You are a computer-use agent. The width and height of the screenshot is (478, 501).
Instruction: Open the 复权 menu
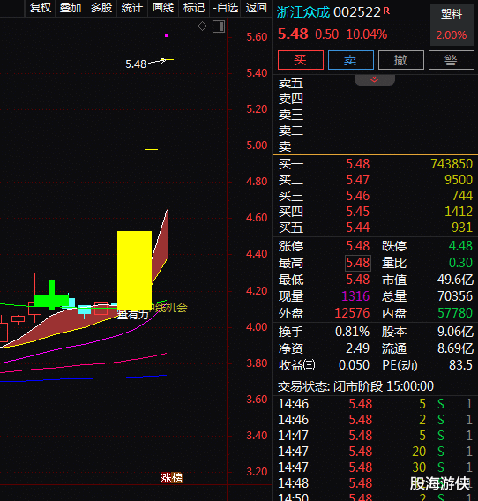(x=41, y=8)
